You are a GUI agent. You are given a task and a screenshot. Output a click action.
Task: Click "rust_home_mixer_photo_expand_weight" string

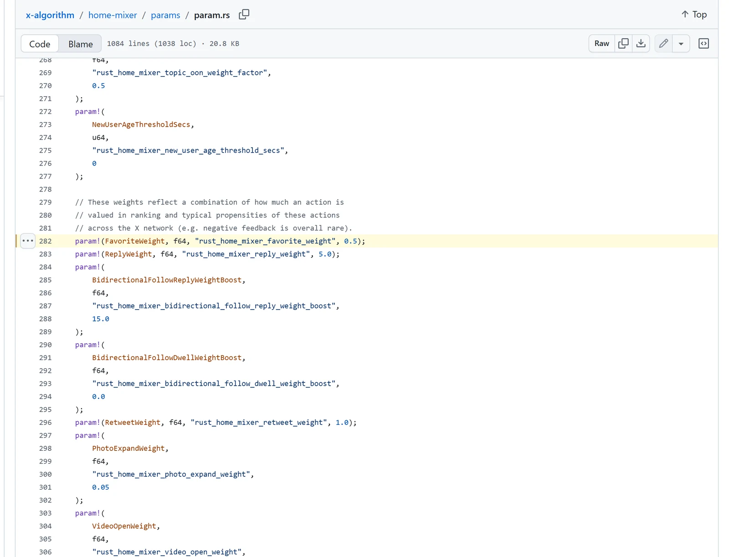[171, 474]
